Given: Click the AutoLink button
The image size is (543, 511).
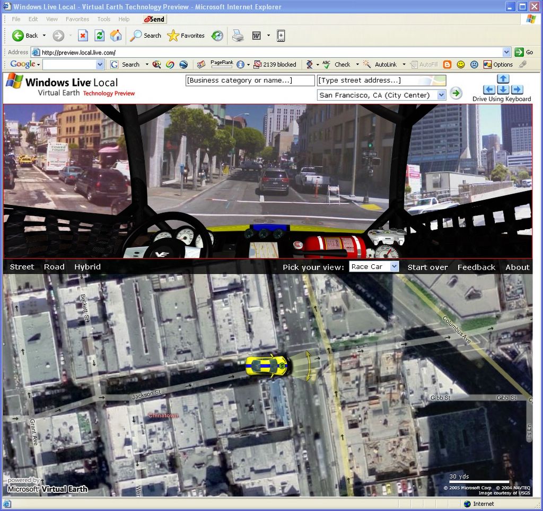Looking at the screenshot, I should [380, 65].
